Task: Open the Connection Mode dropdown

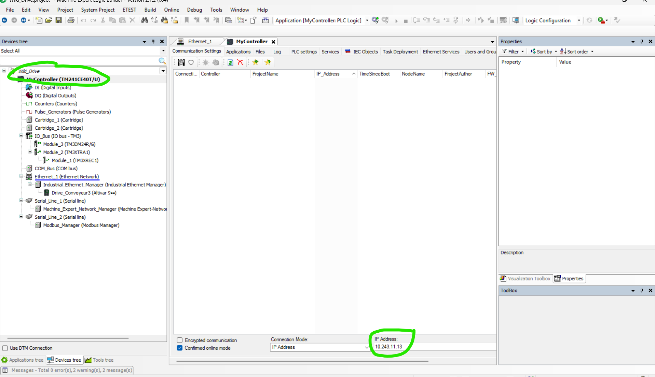Action: pyautogui.click(x=366, y=347)
